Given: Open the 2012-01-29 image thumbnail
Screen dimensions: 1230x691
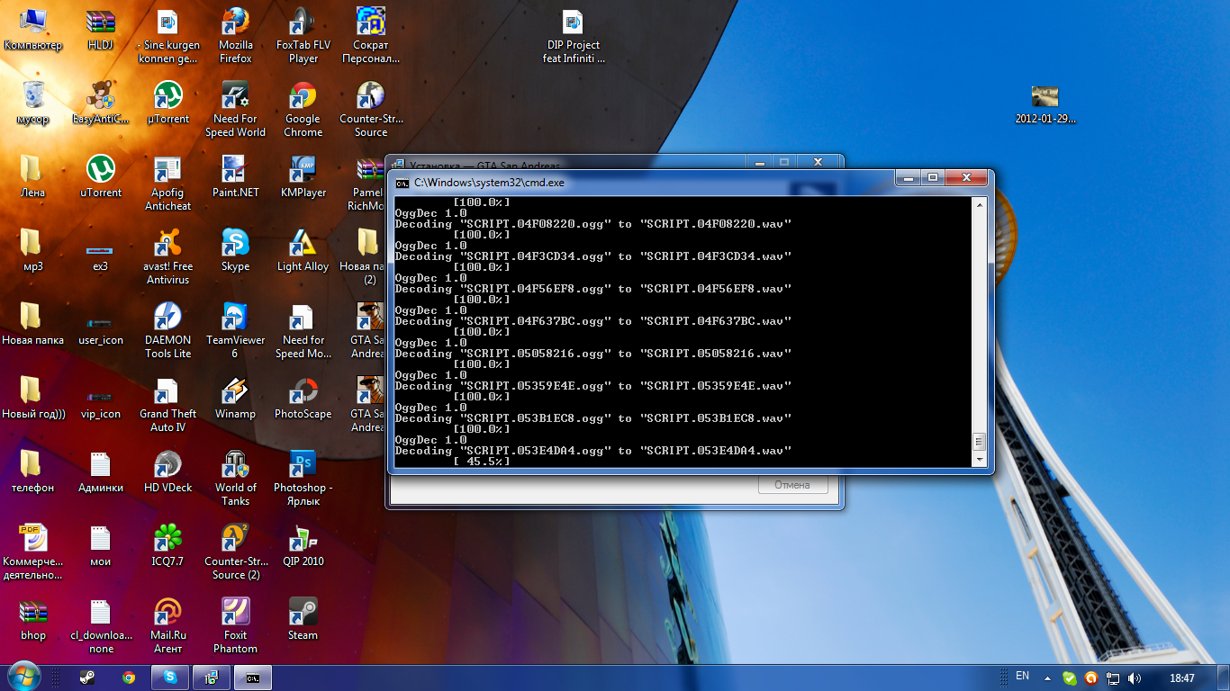Looking at the screenshot, I should pos(1045,97).
